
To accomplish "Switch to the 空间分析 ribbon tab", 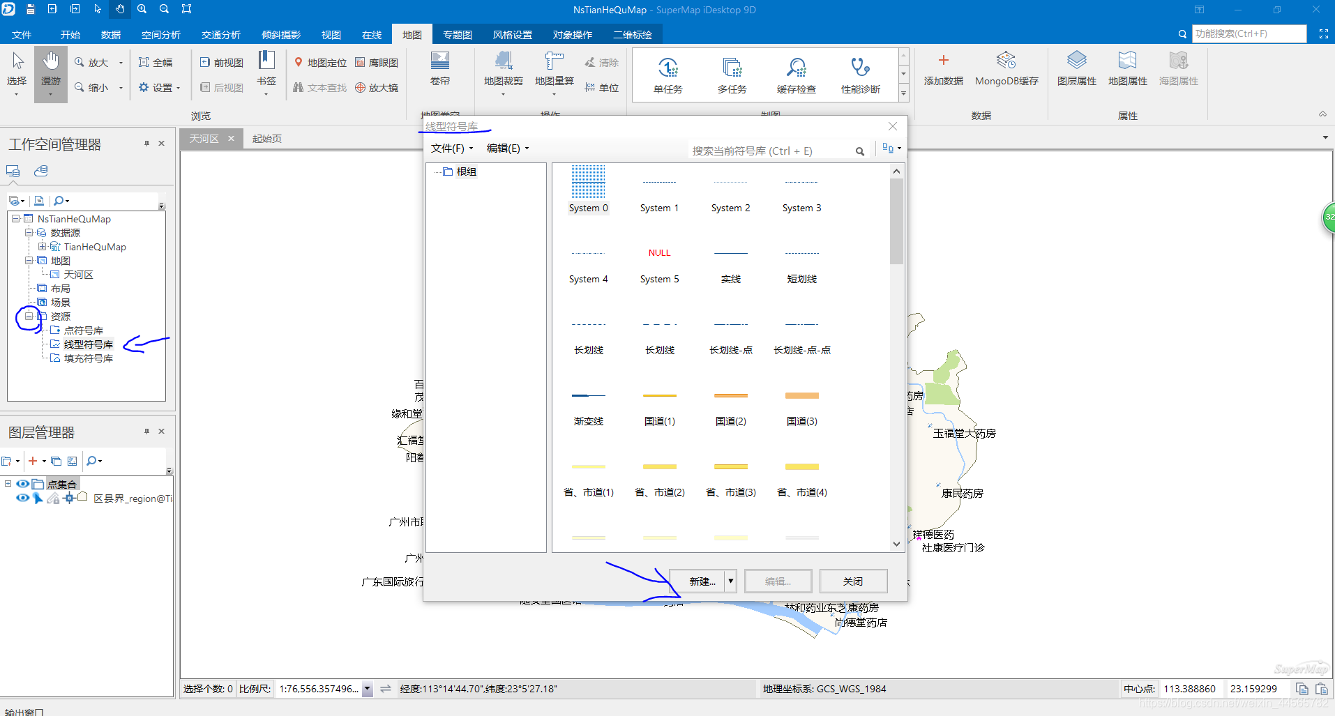I will (x=161, y=35).
